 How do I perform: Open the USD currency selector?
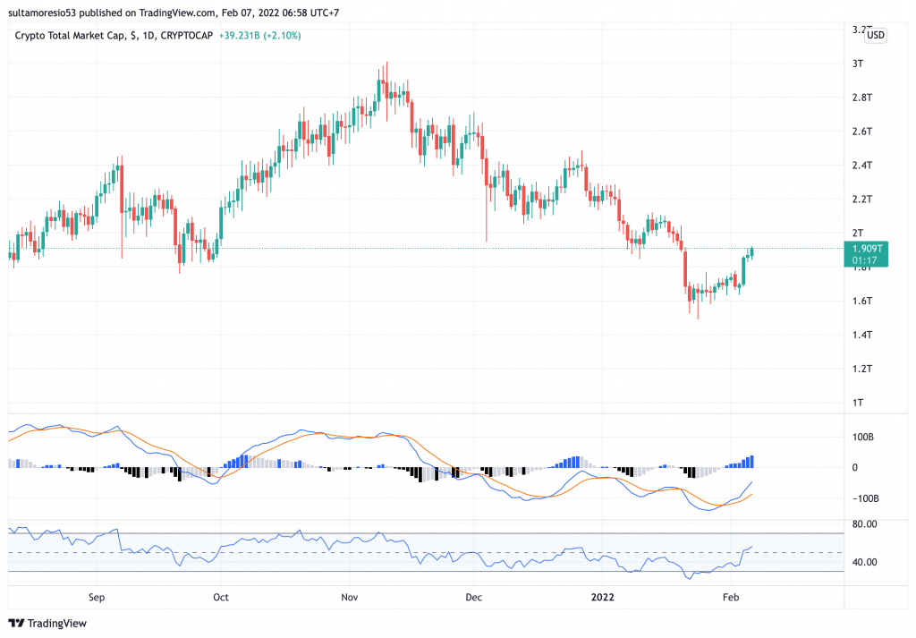(x=876, y=35)
